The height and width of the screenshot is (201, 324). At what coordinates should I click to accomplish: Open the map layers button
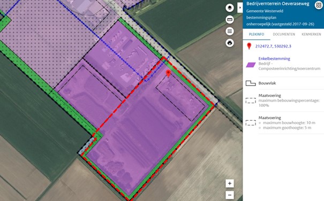[230, 8]
